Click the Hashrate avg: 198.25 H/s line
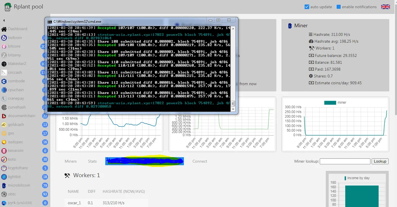 [334, 41]
